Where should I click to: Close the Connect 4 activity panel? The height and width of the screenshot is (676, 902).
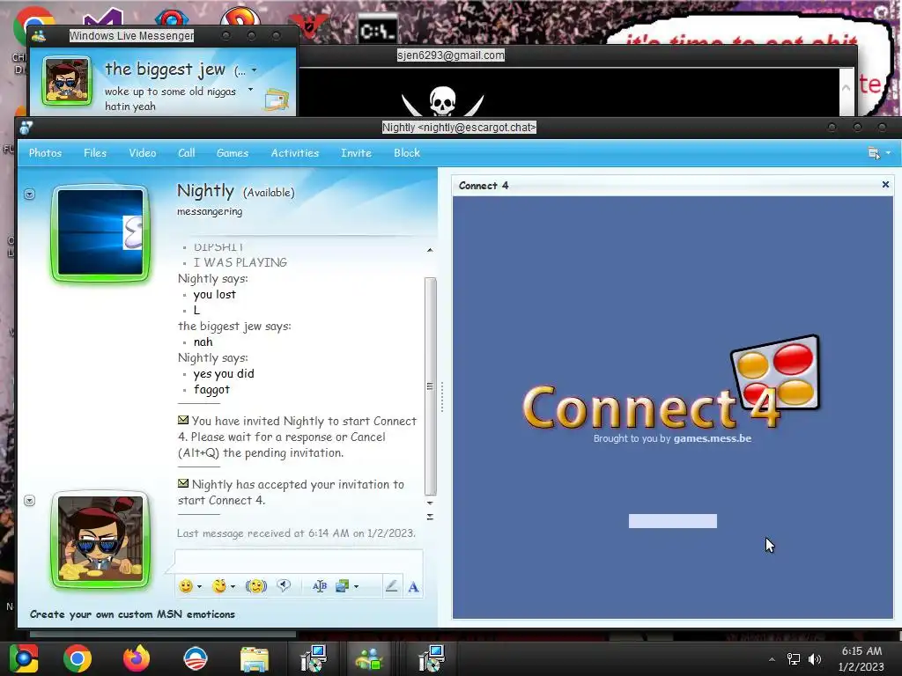pyautogui.click(x=885, y=185)
